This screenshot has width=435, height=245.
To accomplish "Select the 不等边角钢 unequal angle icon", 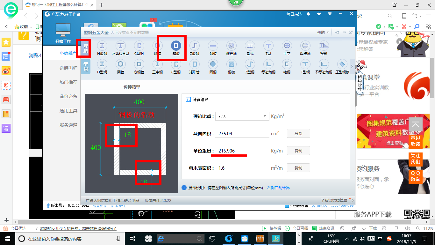I will (x=324, y=67).
